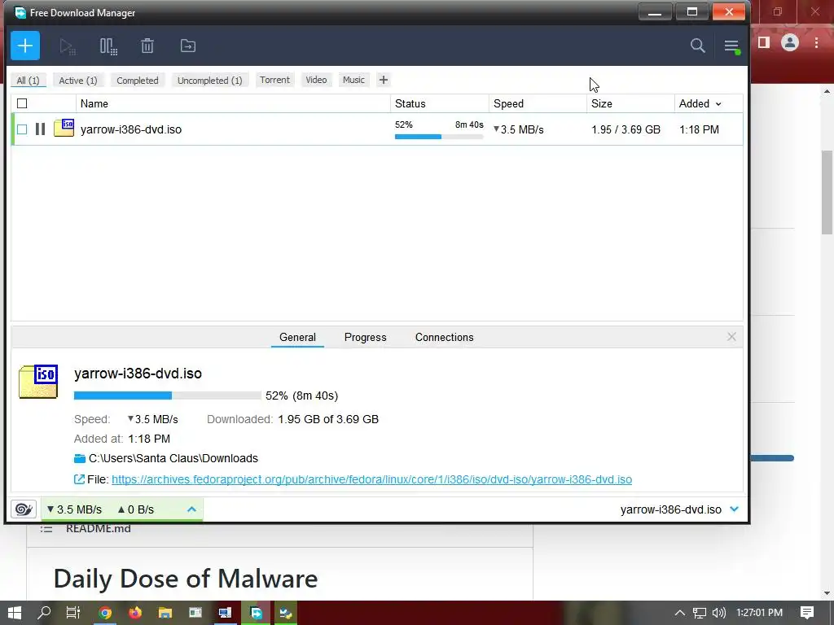Toggle snail mode at bottom left
The width and height of the screenshot is (834, 625).
click(24, 509)
